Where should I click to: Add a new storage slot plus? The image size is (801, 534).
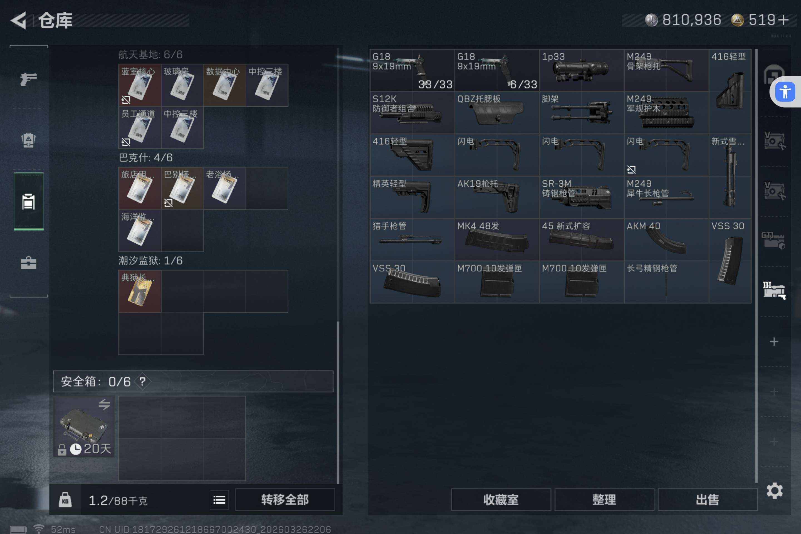(774, 342)
